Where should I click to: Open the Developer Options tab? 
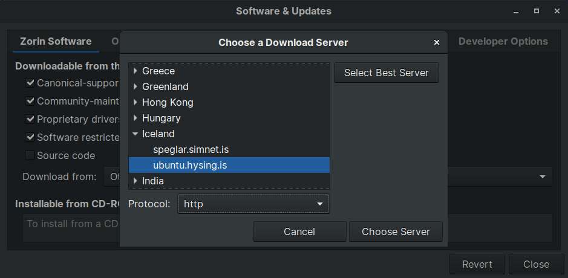[x=503, y=41]
